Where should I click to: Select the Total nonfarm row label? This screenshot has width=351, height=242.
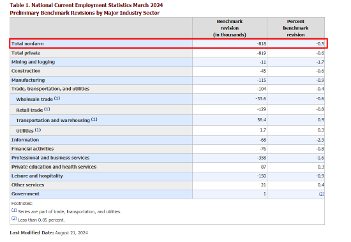click(x=27, y=43)
